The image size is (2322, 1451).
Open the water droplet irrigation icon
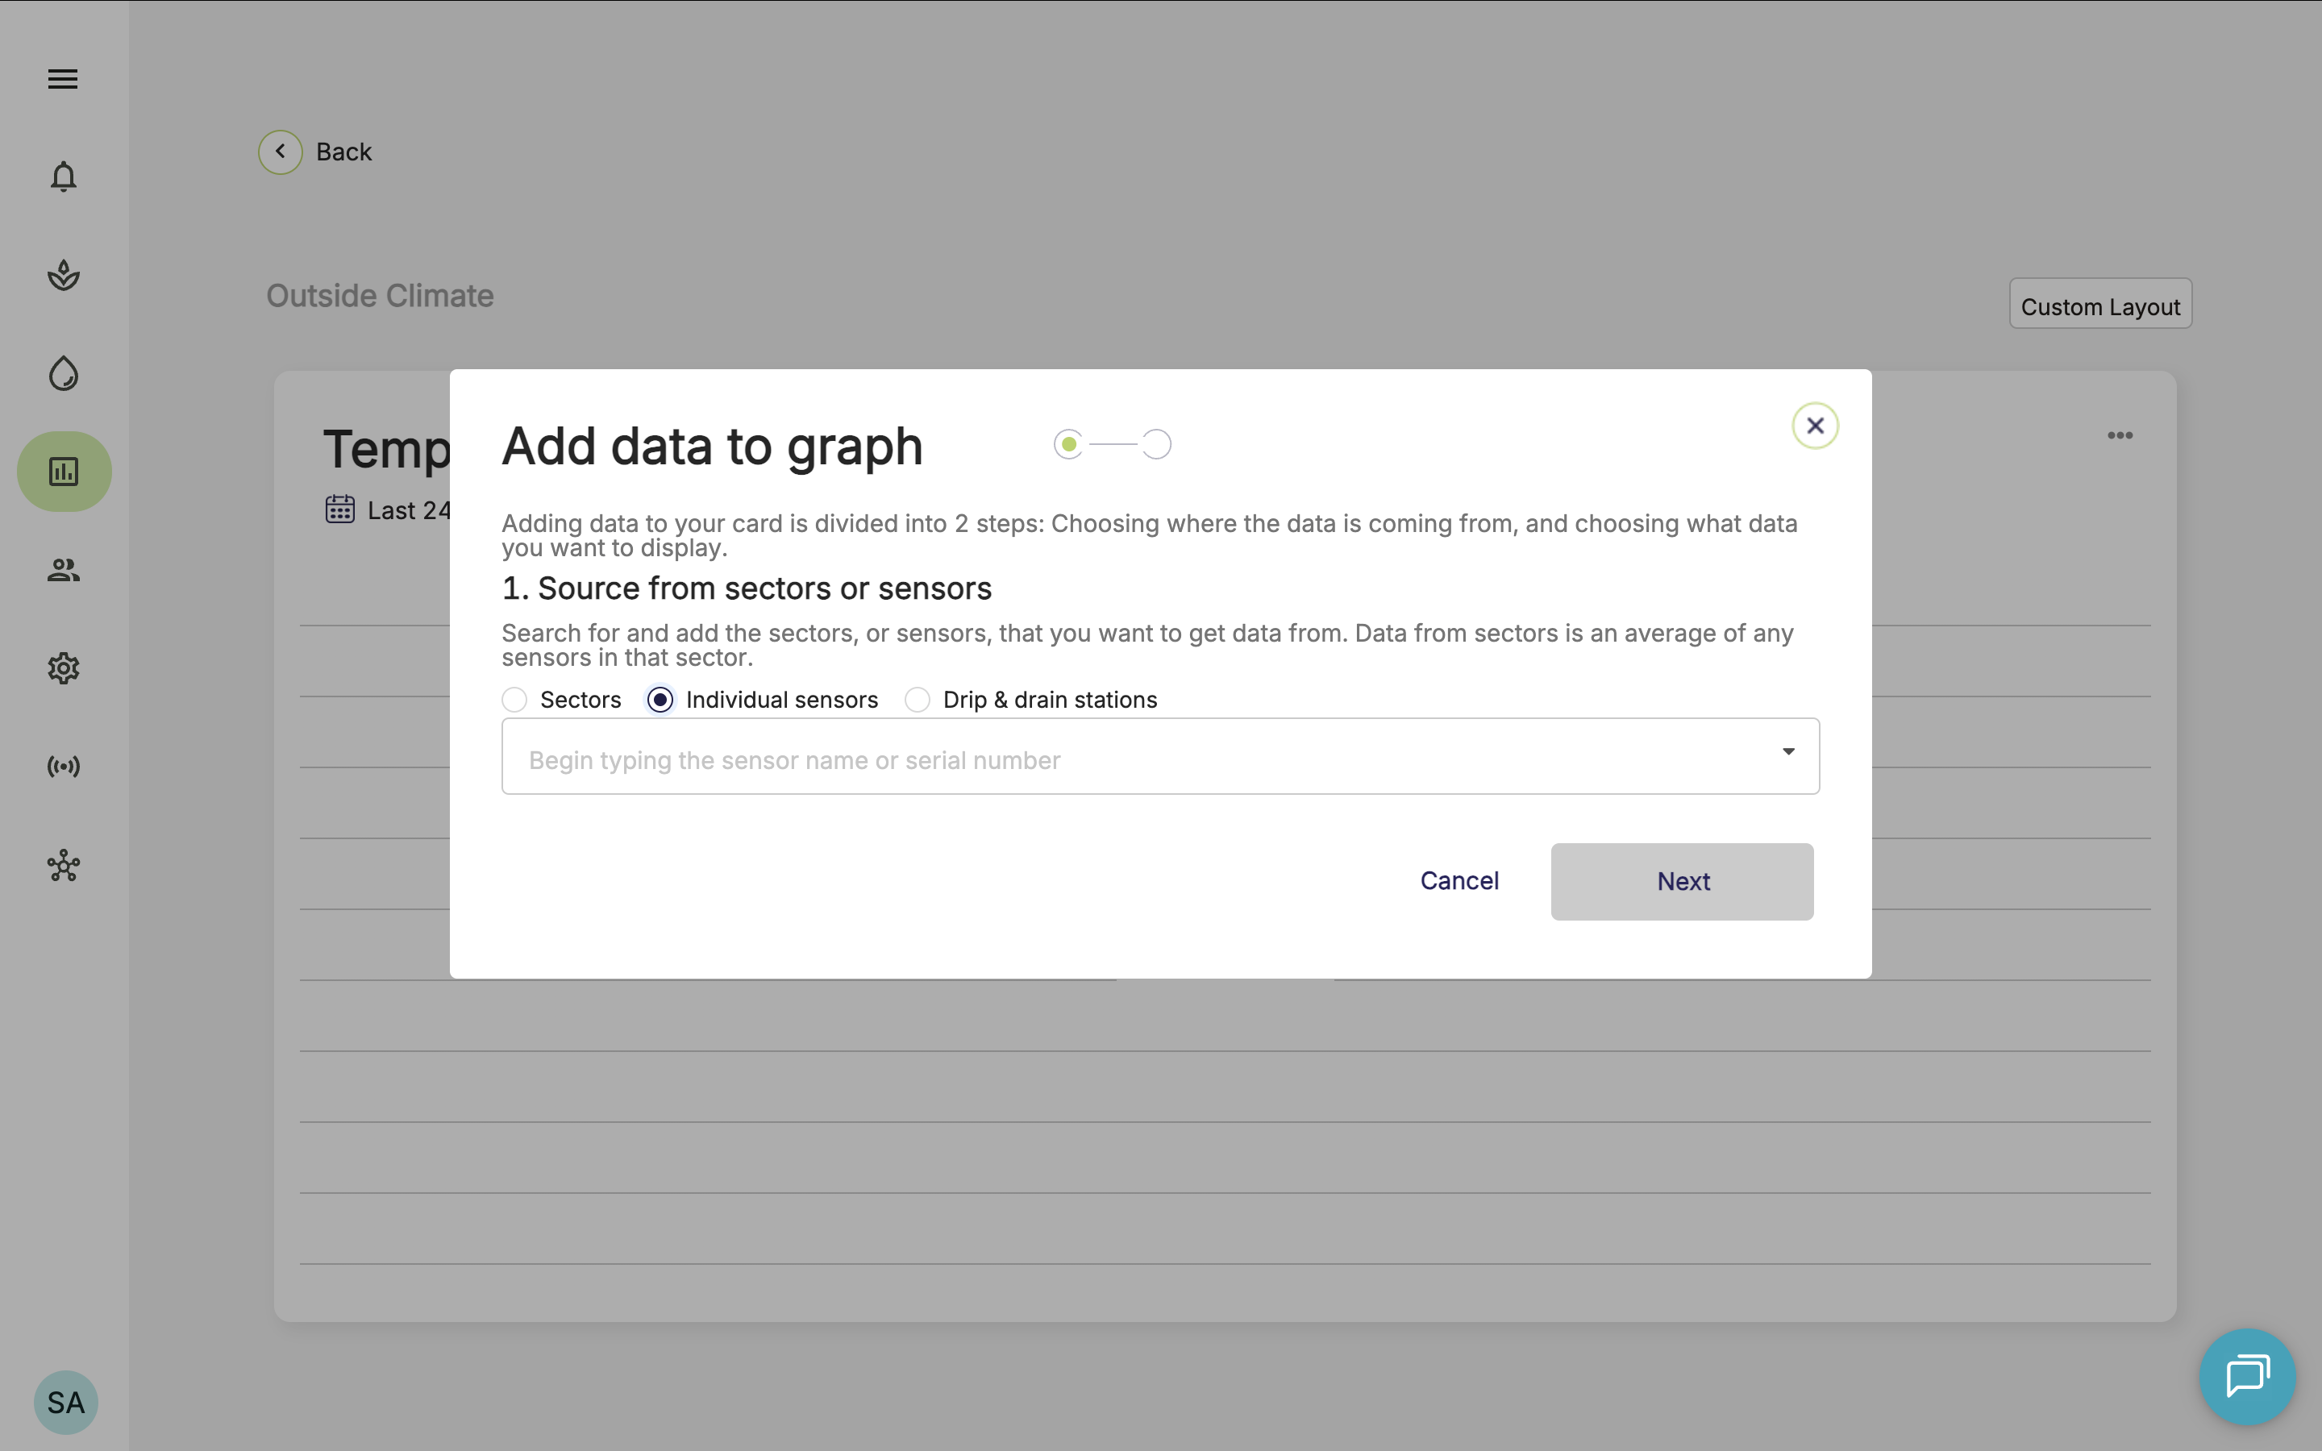pyautogui.click(x=64, y=373)
